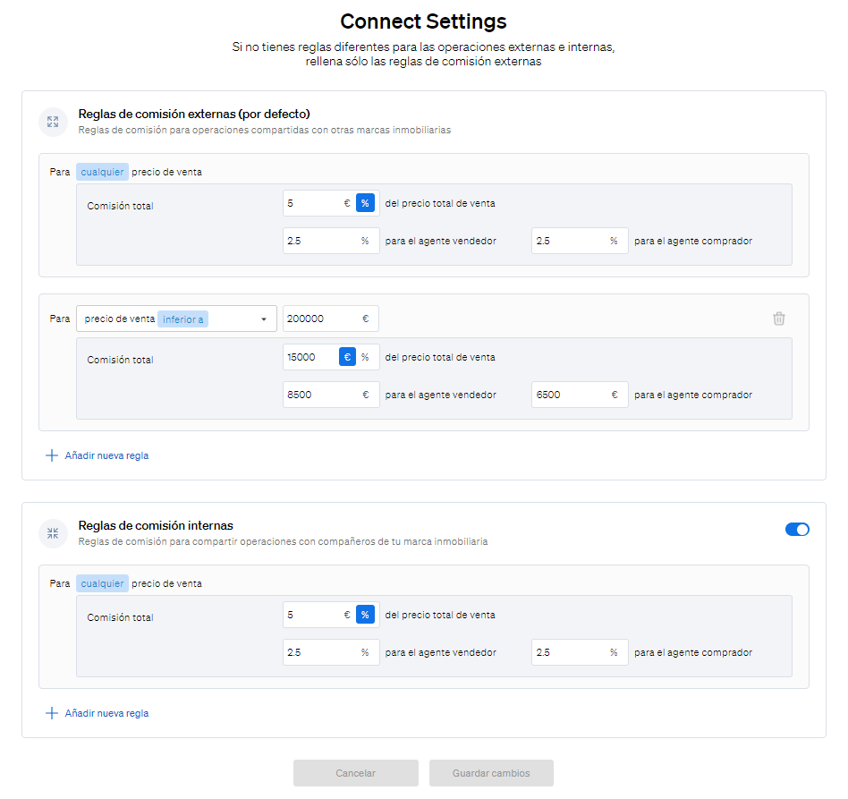The height and width of the screenshot is (799, 848).
Task: Click the collapse-arrows icon beside internal commission rules
Action: (x=53, y=533)
